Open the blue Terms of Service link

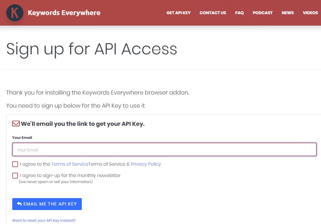click(70, 164)
